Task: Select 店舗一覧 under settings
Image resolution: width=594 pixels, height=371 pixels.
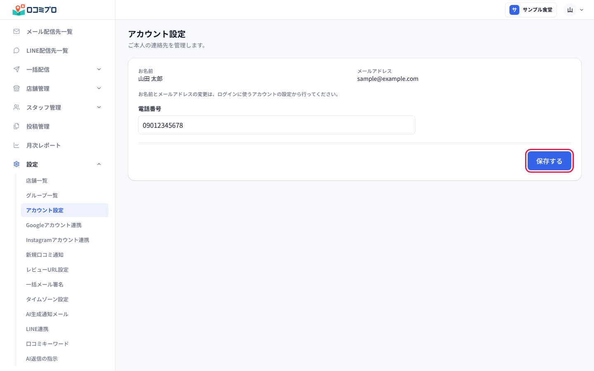Action: [x=65, y=181]
